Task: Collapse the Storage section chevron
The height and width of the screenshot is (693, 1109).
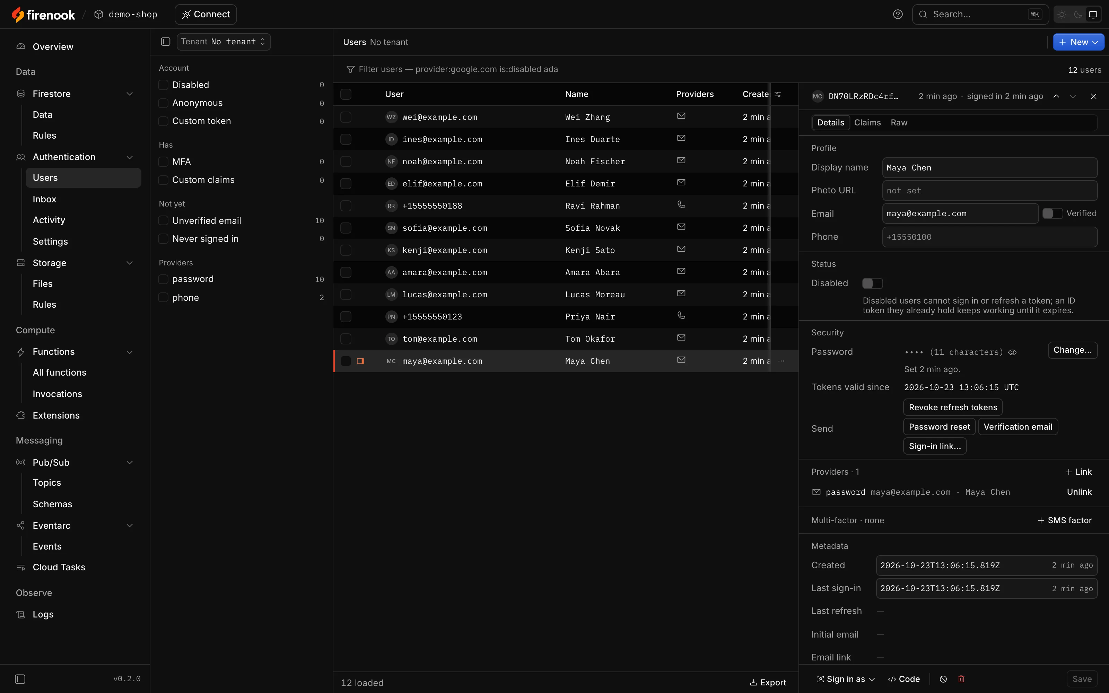Action: 130,263
